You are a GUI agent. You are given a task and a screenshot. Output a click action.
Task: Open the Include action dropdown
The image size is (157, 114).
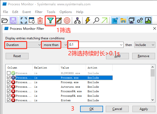145,45
